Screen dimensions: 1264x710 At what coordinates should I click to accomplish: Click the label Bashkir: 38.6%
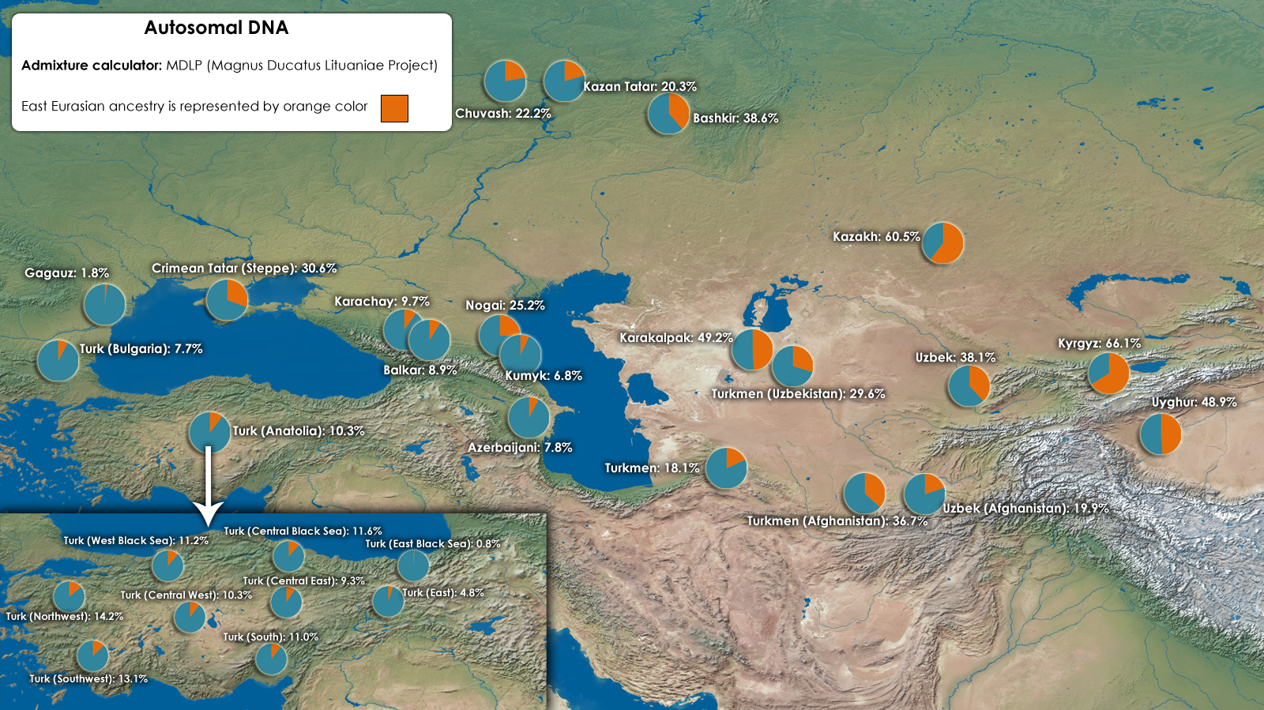coord(735,118)
